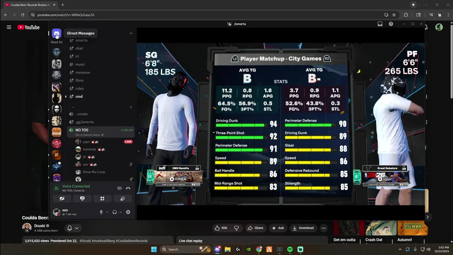
Task: Open the #music text channel
Action: (101, 64)
